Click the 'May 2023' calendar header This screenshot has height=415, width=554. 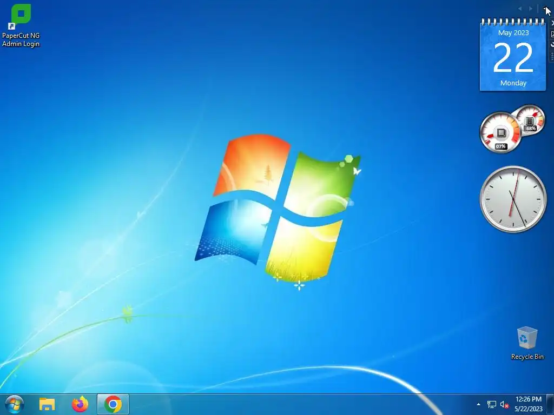(x=513, y=33)
